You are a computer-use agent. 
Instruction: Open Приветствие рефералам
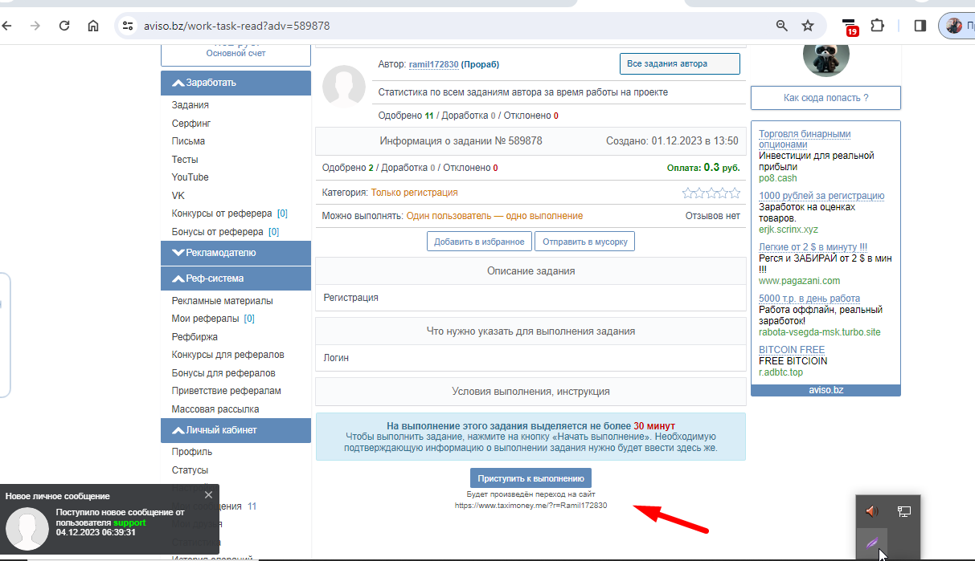(x=226, y=391)
